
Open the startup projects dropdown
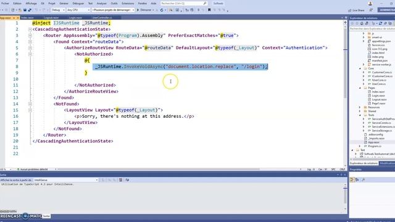[x=113, y=10]
